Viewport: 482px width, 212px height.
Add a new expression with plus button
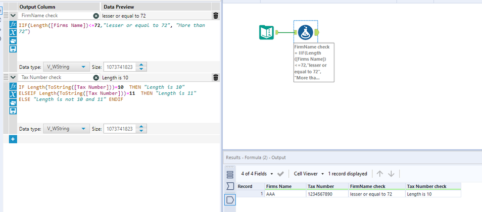tap(13, 139)
